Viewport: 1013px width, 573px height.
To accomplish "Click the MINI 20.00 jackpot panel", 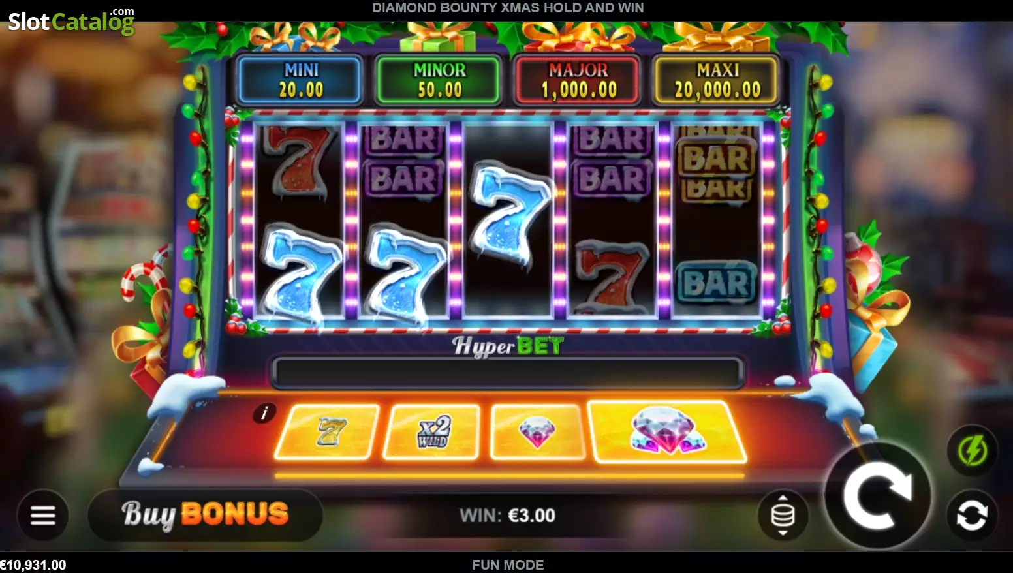I will point(301,80).
